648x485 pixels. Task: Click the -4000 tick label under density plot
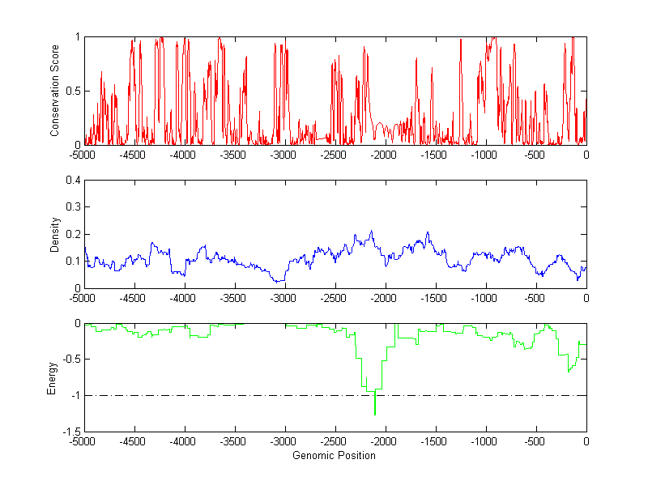coord(184,297)
